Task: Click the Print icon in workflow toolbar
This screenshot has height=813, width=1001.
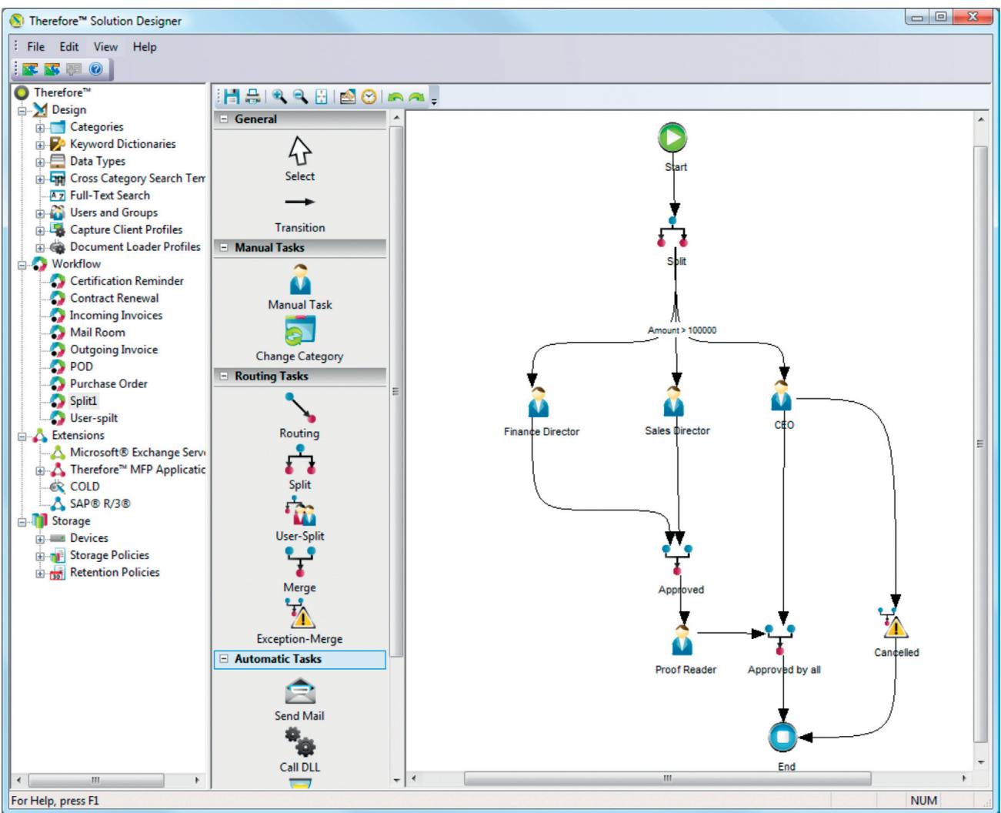Action: tap(252, 97)
